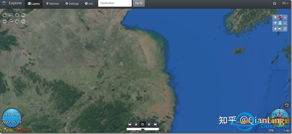Add a weather cloud marker
Image resolution: width=292 pixels, height=134 pixels.
[x=278, y=29]
